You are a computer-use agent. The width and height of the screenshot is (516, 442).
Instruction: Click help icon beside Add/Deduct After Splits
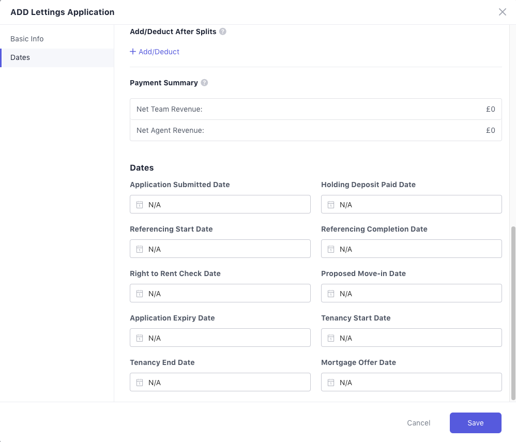pyautogui.click(x=223, y=32)
